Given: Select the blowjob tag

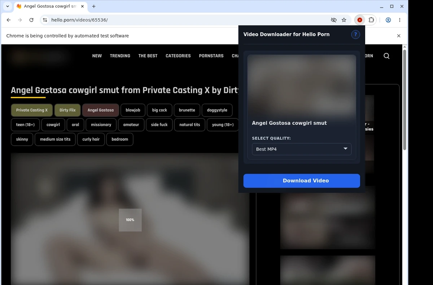Looking at the screenshot, I should click(133, 110).
